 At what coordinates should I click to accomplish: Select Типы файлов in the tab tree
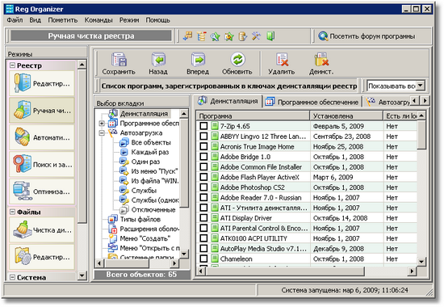click(x=140, y=219)
